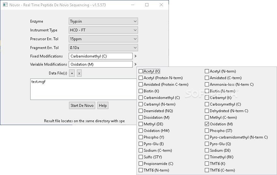Check Biotin (K) modification
Viewport: 277px width, 175px height.
coord(141,91)
